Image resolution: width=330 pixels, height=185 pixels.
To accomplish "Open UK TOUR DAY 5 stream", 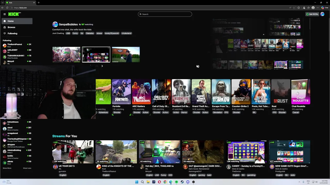I will pyautogui.click(x=73, y=152).
